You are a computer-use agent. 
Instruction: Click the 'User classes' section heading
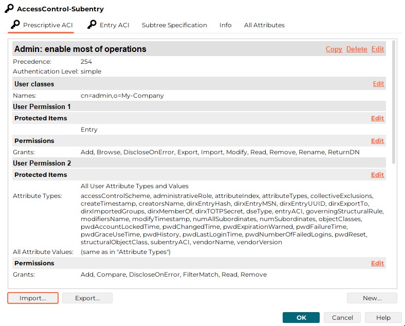coord(34,84)
